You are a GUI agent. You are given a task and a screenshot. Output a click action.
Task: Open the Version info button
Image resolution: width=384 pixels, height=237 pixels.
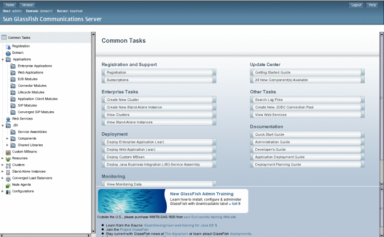(x=27, y=5)
